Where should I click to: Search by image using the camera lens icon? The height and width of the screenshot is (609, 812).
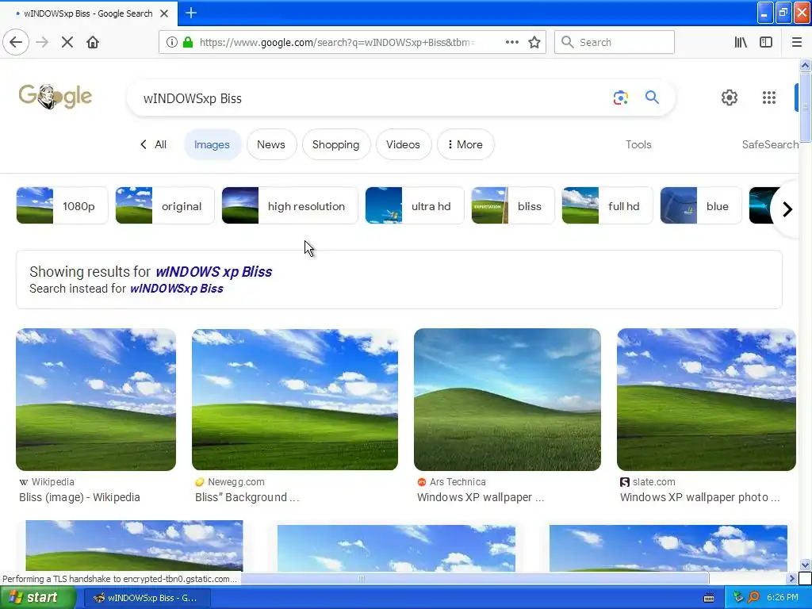pyautogui.click(x=620, y=98)
